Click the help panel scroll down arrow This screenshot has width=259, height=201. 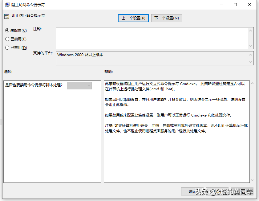point(253,180)
